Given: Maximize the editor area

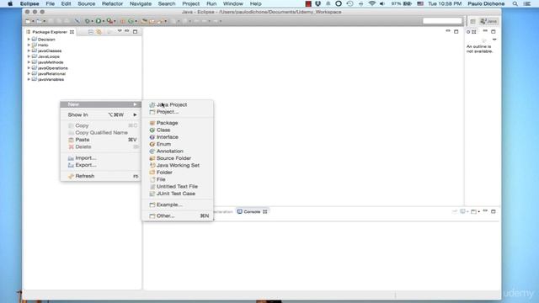Looking at the screenshot, I should tap(456, 32).
